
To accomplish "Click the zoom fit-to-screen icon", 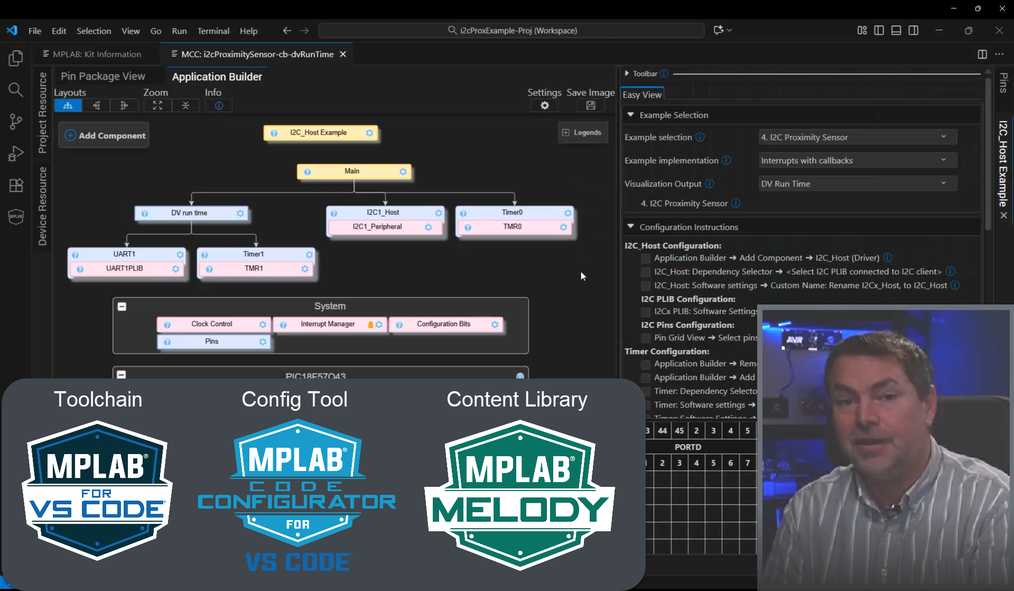I will pyautogui.click(x=157, y=106).
